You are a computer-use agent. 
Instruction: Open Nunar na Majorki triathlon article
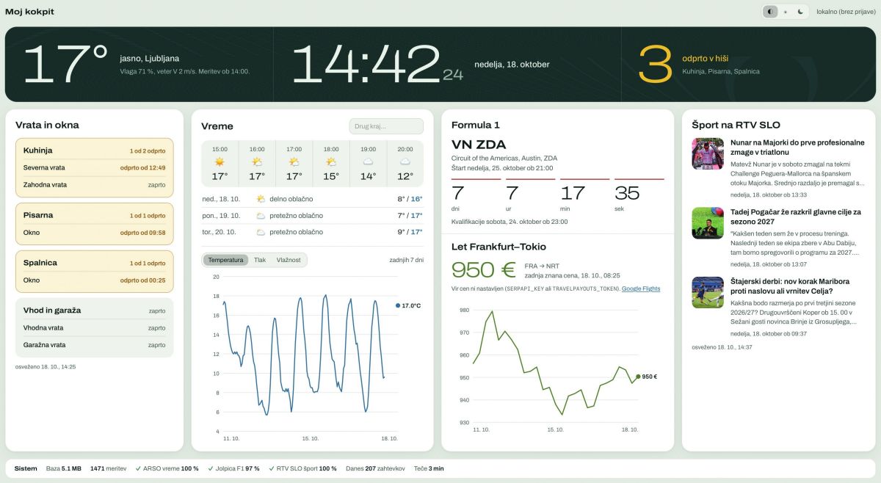click(x=797, y=147)
